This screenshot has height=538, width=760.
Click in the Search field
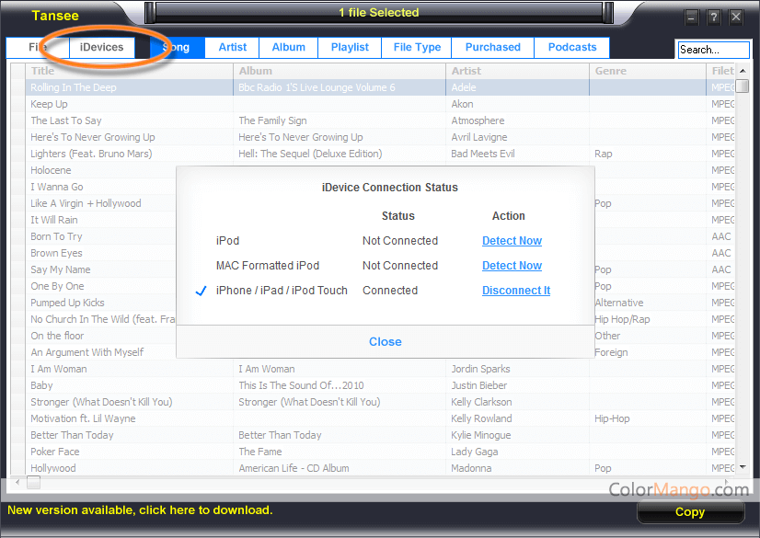click(x=712, y=50)
